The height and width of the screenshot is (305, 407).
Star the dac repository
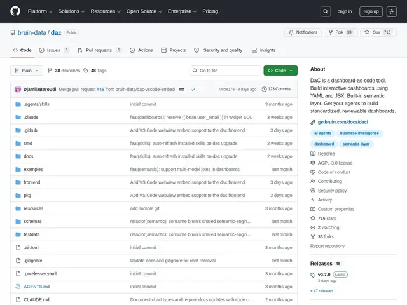[x=378, y=32]
